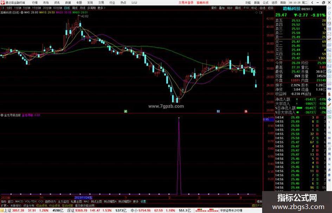332x213 pixels.
Task: Click the 自选 watchlist button
Action: 262,8
